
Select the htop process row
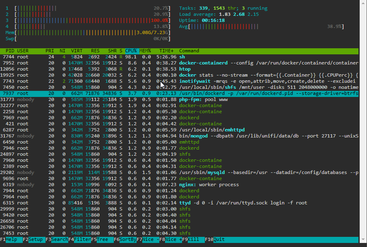(x=179, y=69)
